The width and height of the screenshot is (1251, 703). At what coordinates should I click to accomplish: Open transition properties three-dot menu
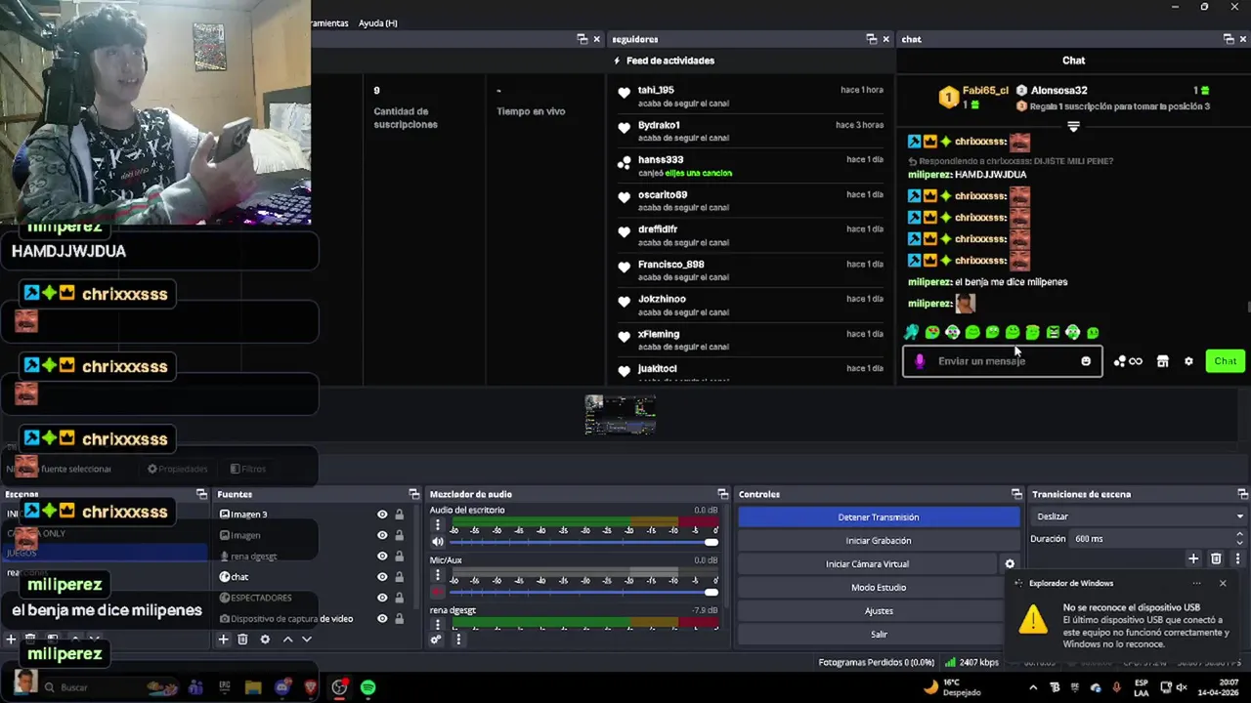[1237, 558]
